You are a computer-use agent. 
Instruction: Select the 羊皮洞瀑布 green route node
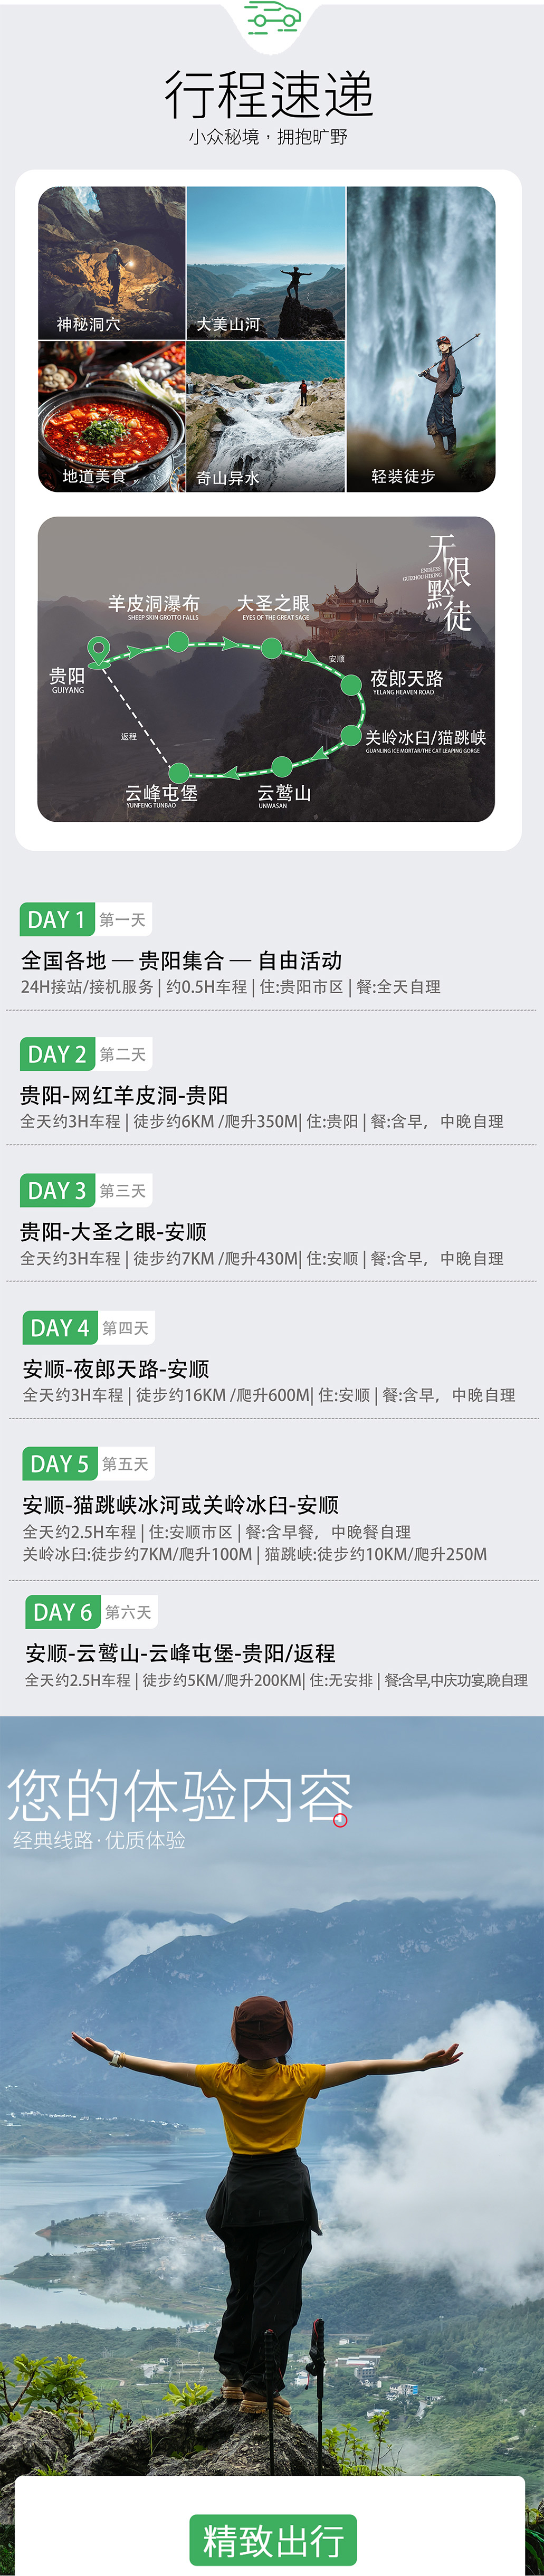(178, 642)
